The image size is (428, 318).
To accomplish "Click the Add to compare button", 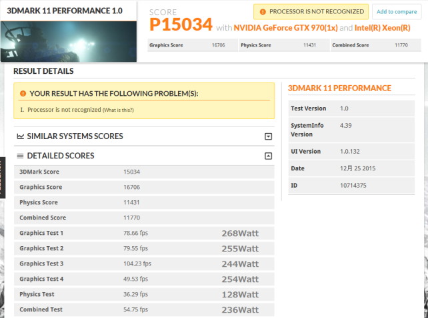I will 397,12.
